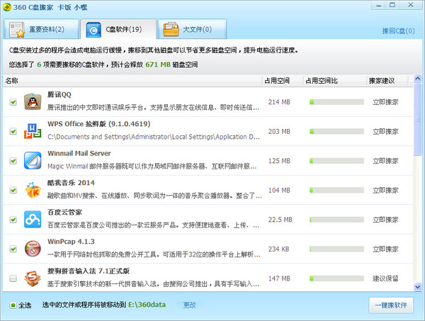Open the 大文件(0) tab
425x321 pixels.
click(x=192, y=30)
